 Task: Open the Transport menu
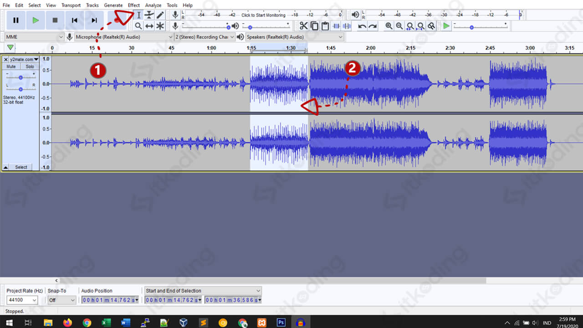[71, 5]
